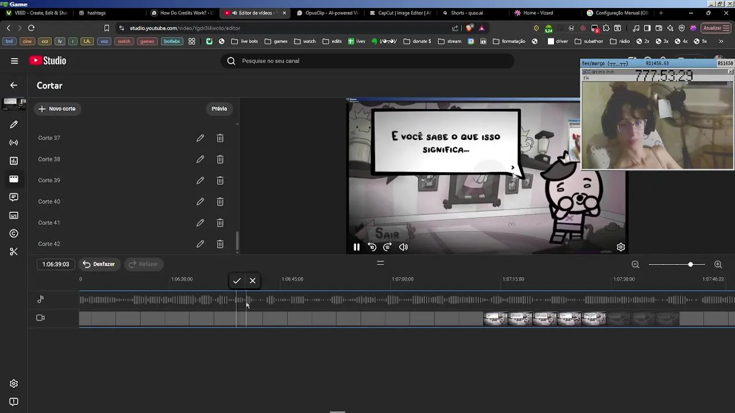Reload the page
This screenshot has width=735, height=413.
pyautogui.click(x=31, y=28)
